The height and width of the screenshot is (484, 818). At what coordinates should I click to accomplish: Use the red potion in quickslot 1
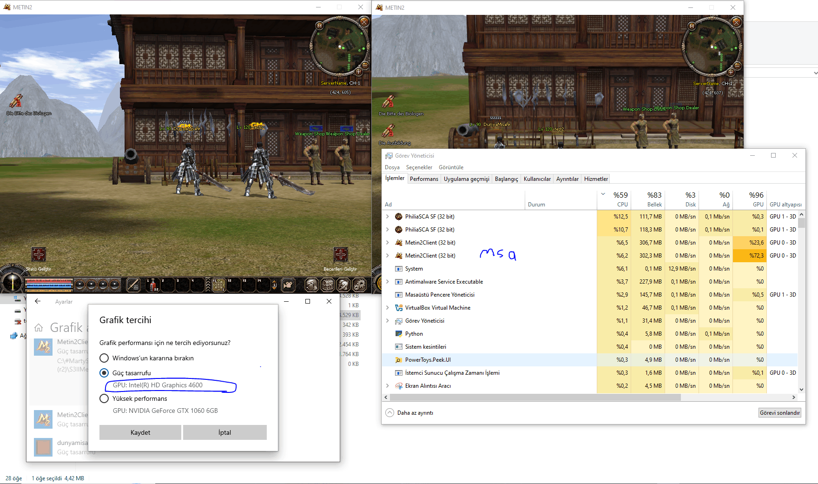point(153,285)
